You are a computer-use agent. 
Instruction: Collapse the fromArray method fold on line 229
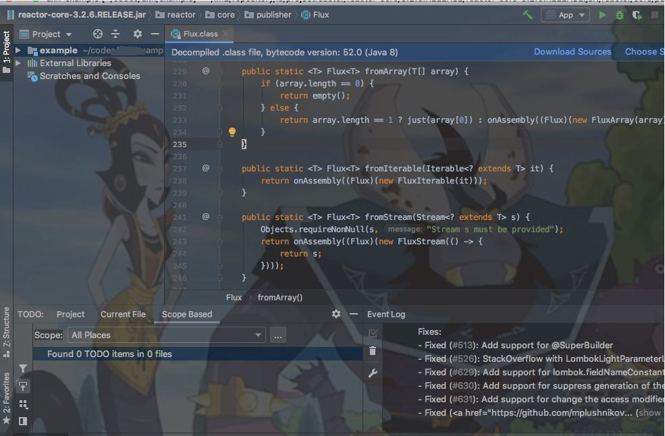[219, 72]
